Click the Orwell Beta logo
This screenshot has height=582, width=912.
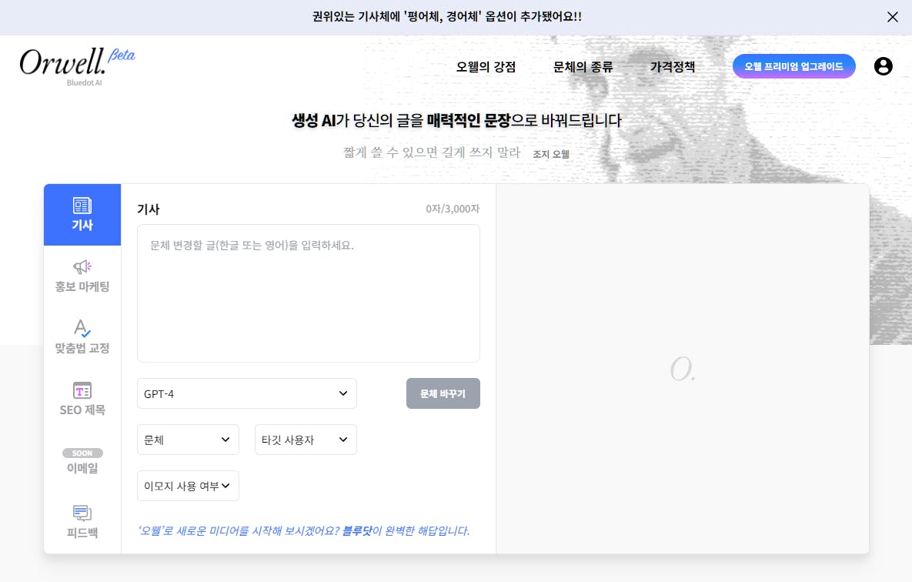point(77,65)
